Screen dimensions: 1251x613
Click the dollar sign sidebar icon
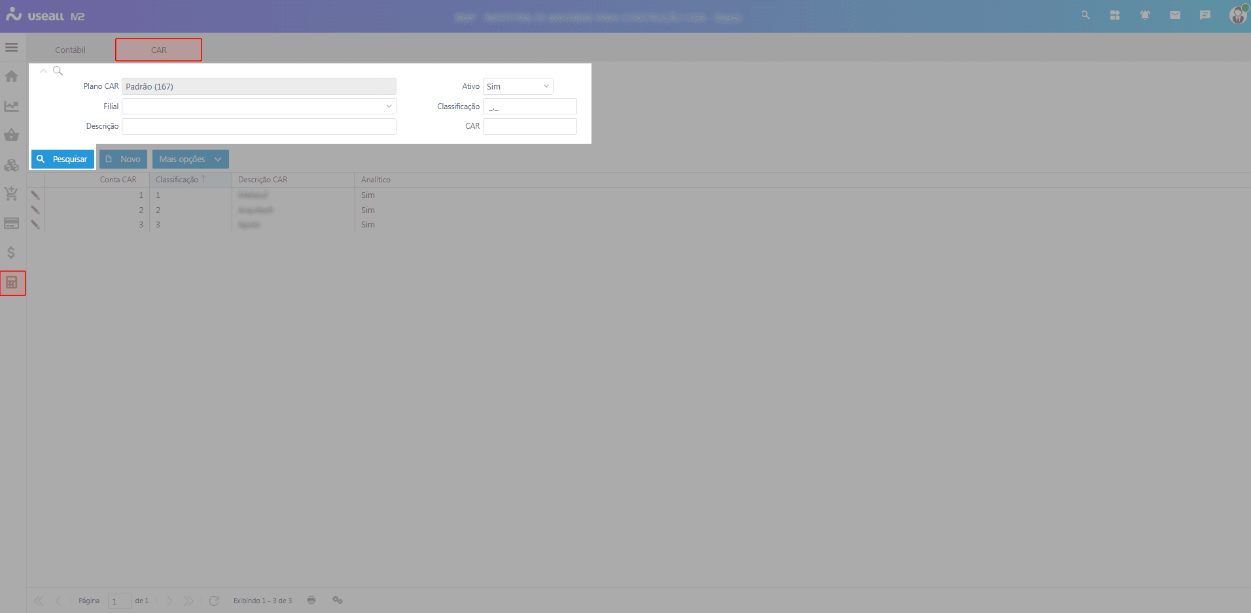click(x=11, y=253)
